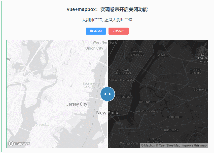Click the 关闭卷帘 red button
This screenshot has width=214, height=153.
click(119, 31)
